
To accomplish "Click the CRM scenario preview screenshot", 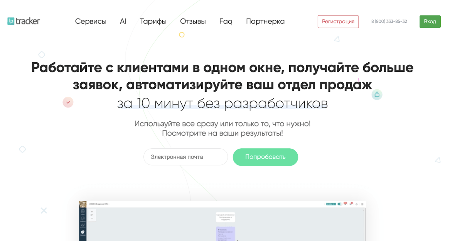I will tap(222, 221).
